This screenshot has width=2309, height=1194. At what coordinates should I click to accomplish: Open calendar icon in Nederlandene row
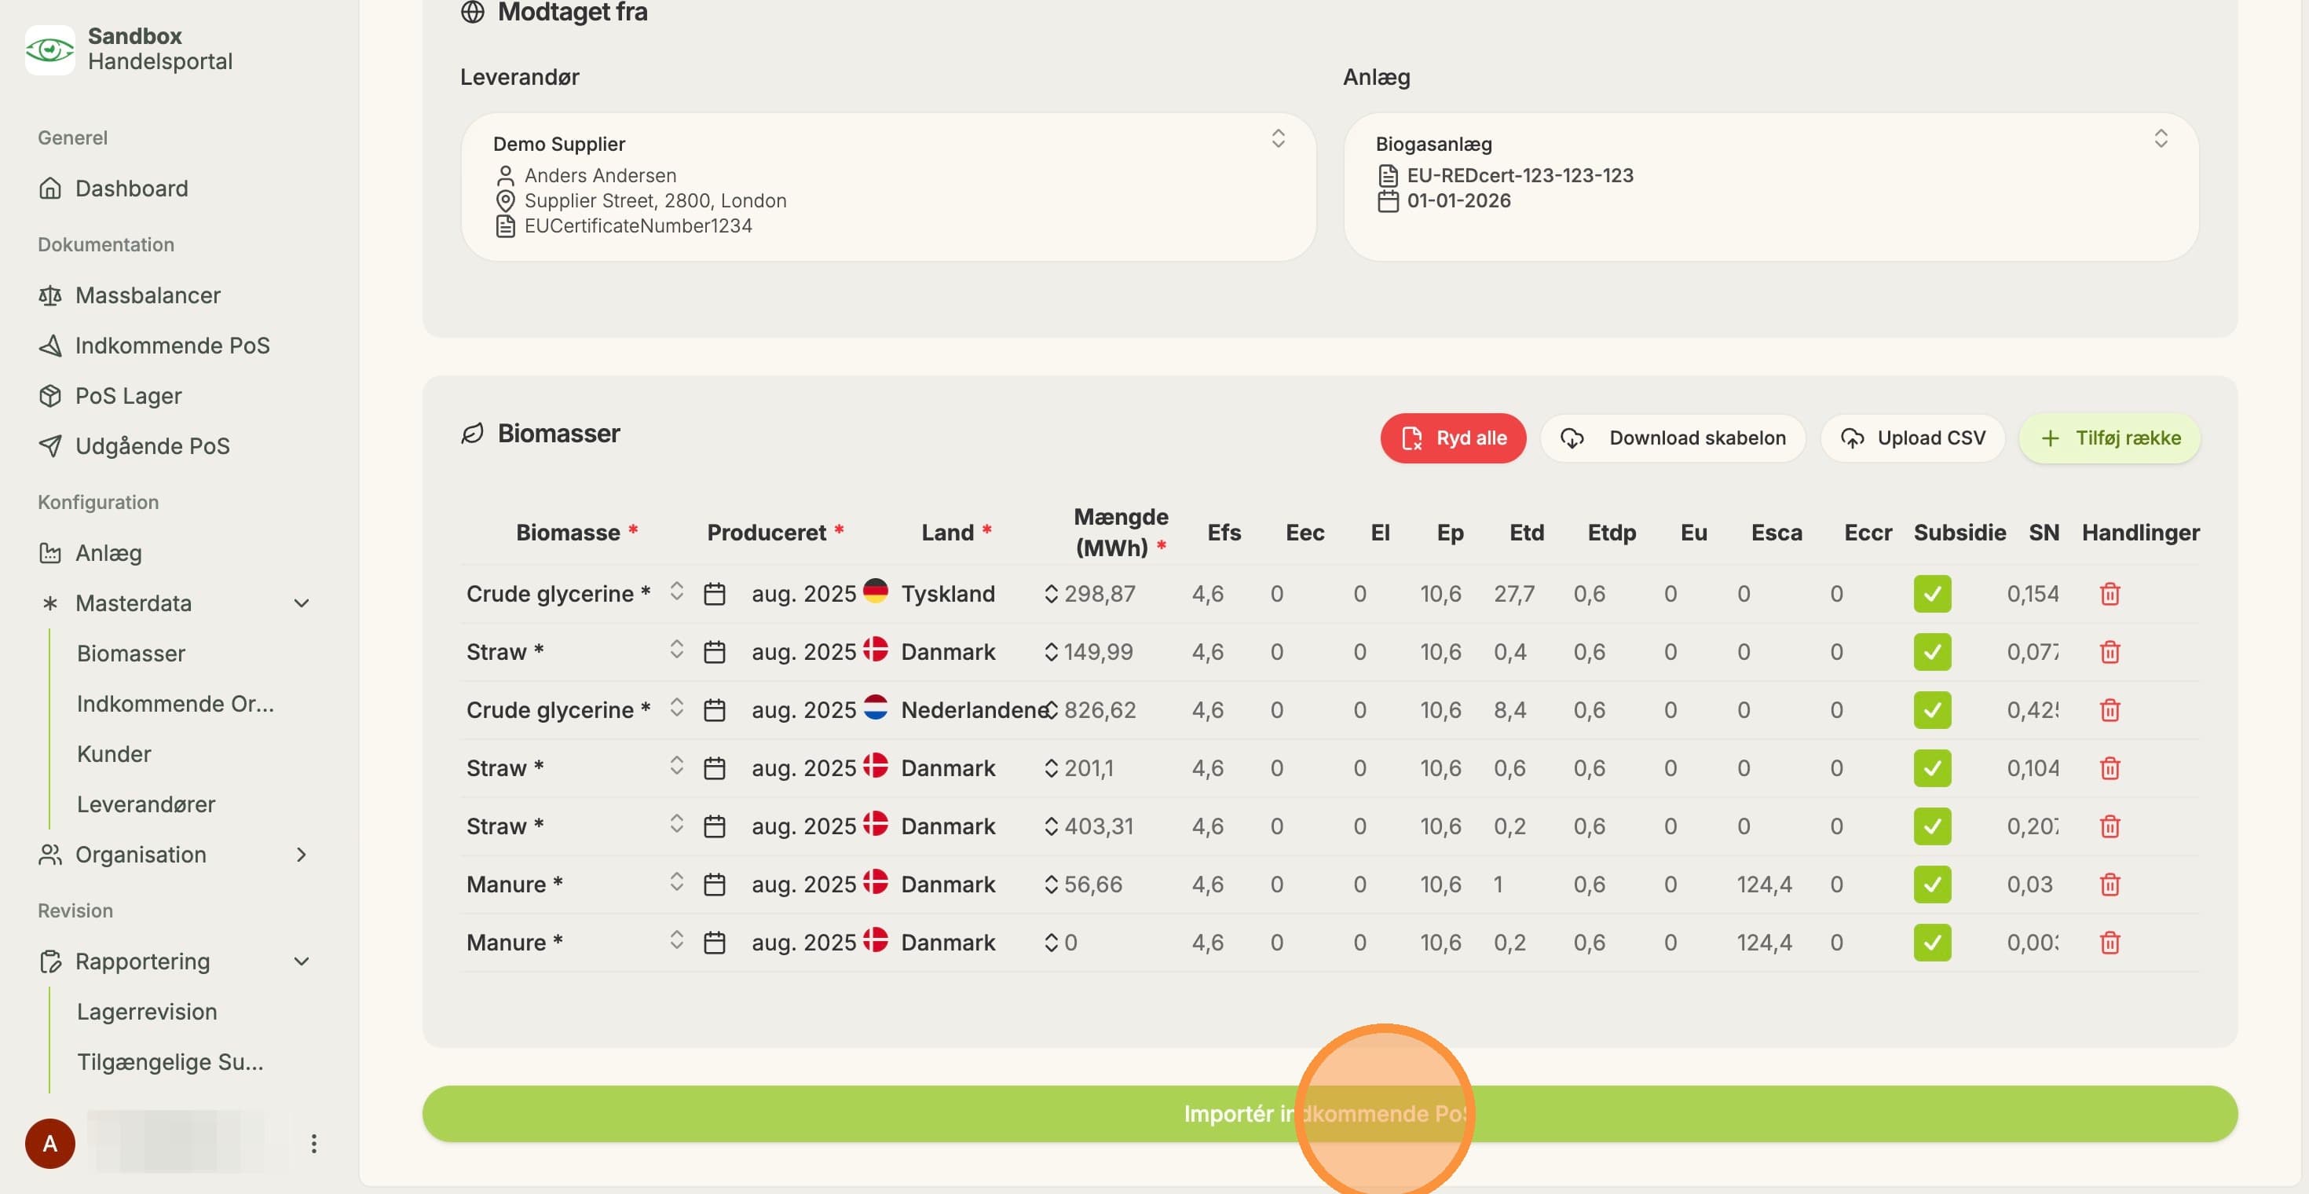715,710
